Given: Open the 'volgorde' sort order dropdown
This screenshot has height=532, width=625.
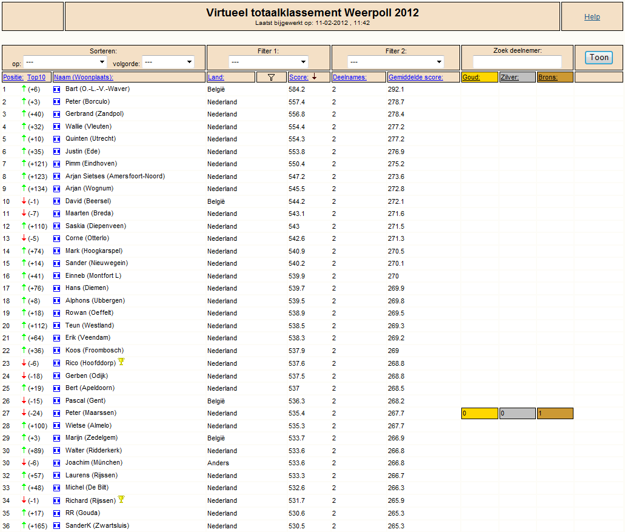Looking at the screenshot, I should coord(168,62).
